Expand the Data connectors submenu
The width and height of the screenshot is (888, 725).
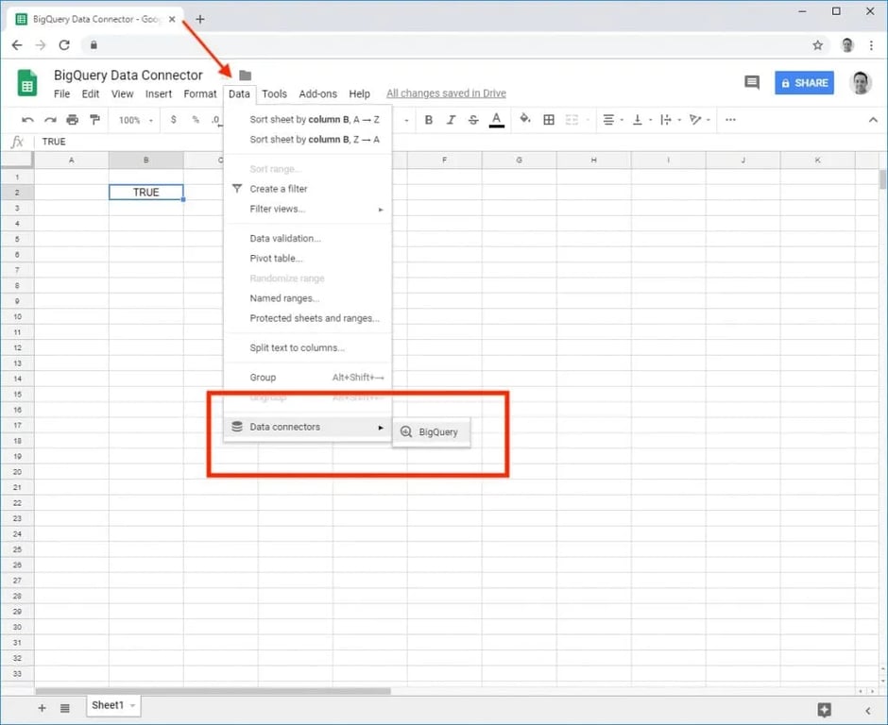pos(308,427)
